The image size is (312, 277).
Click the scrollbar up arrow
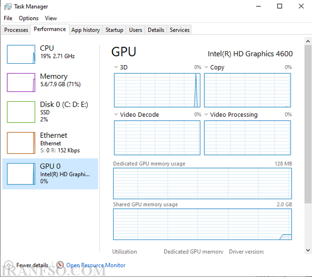[x=308, y=41]
